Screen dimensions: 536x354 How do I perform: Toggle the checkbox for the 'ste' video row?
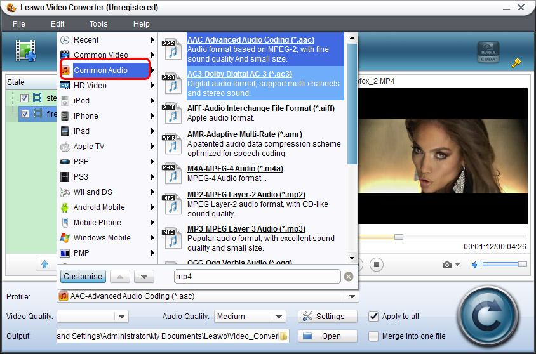click(x=24, y=98)
